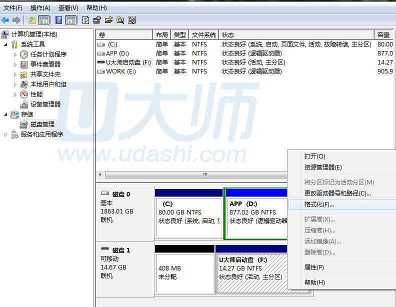The image size is (396, 307).
Task: Select Performance (性能) in tree
Action: point(36,94)
